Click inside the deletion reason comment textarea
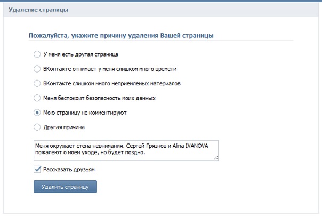The height and width of the screenshot is (216, 322). [x=126, y=150]
